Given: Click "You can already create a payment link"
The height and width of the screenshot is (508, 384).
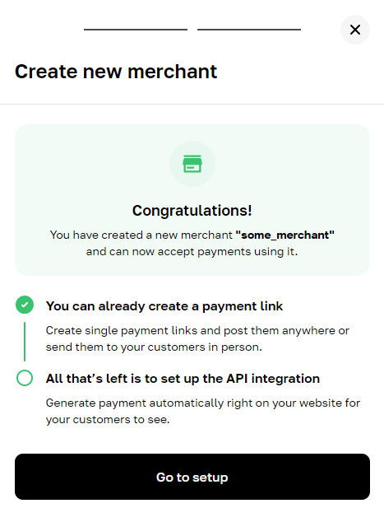Looking at the screenshot, I should [164, 306].
